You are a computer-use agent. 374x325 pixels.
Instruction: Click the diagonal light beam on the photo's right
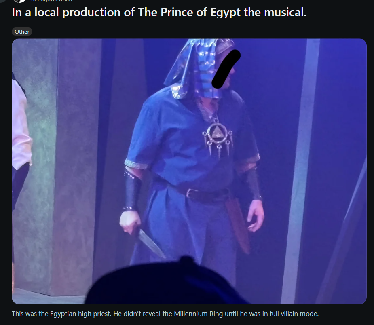[x=301, y=171]
